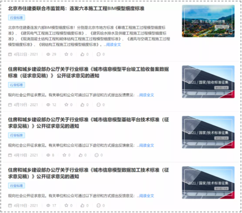
Task: Click the star icon on the 北京市住建委 article
Action: pyautogui.click(x=66, y=54)
